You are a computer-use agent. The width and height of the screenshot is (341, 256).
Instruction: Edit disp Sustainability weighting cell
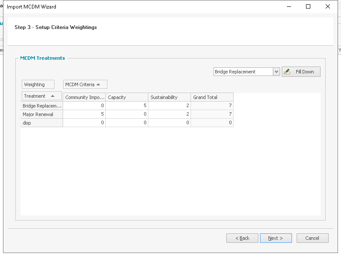point(169,123)
